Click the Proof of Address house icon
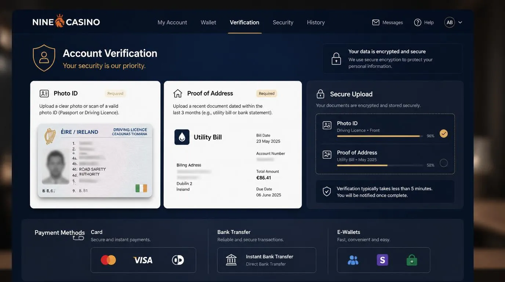This screenshot has height=282, width=505. coord(178,93)
